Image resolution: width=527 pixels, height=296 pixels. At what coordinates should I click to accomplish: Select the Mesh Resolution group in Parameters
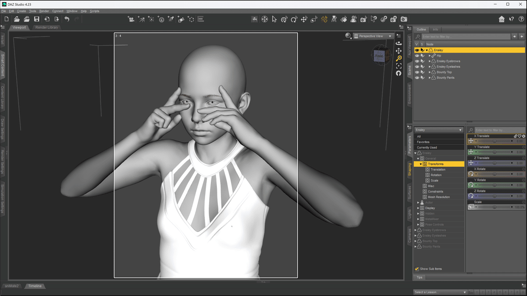[x=439, y=197]
